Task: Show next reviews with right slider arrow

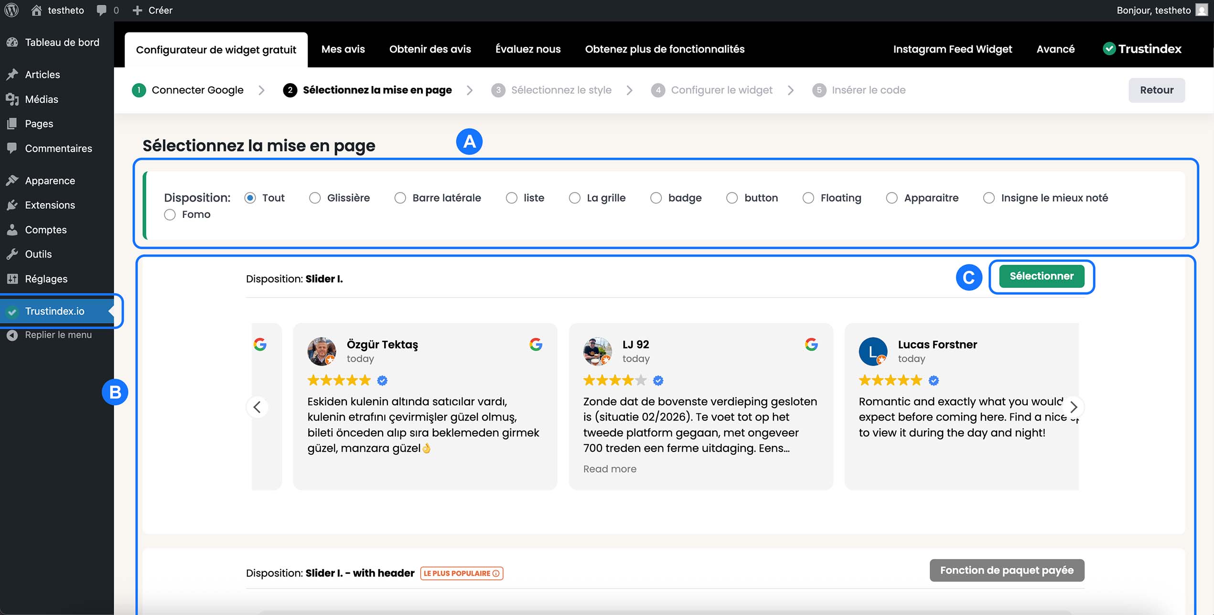Action: pyautogui.click(x=1074, y=407)
